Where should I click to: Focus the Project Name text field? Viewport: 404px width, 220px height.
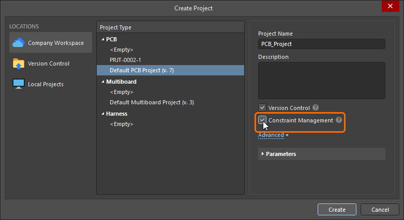click(322, 44)
